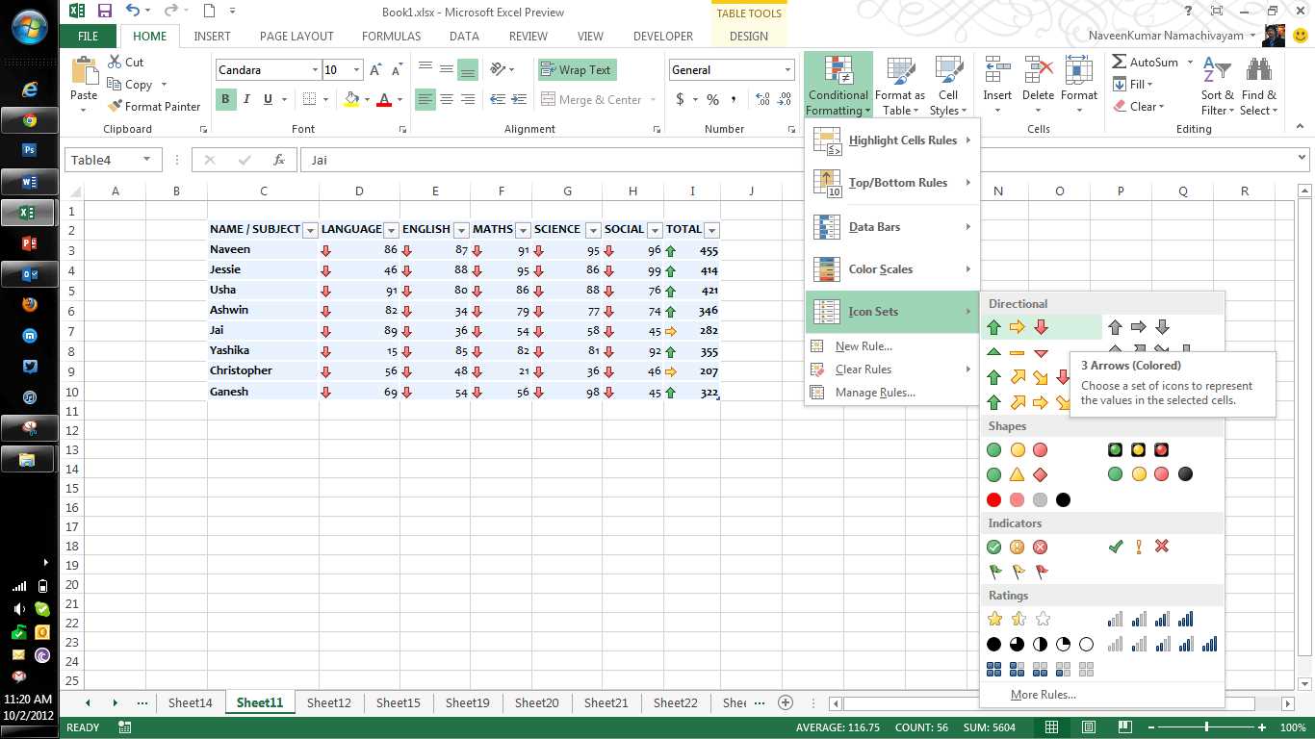Image resolution: width=1315 pixels, height=739 pixels.
Task: Click the Conditional Formatting button
Action: coord(838,85)
